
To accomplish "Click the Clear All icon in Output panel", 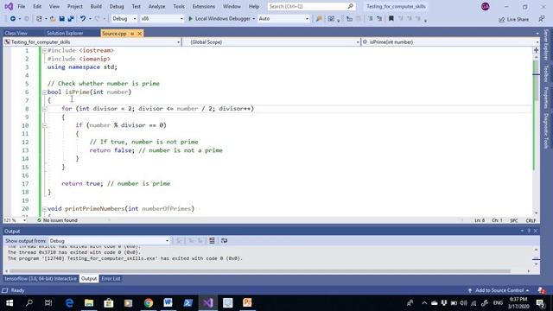I will (x=212, y=240).
